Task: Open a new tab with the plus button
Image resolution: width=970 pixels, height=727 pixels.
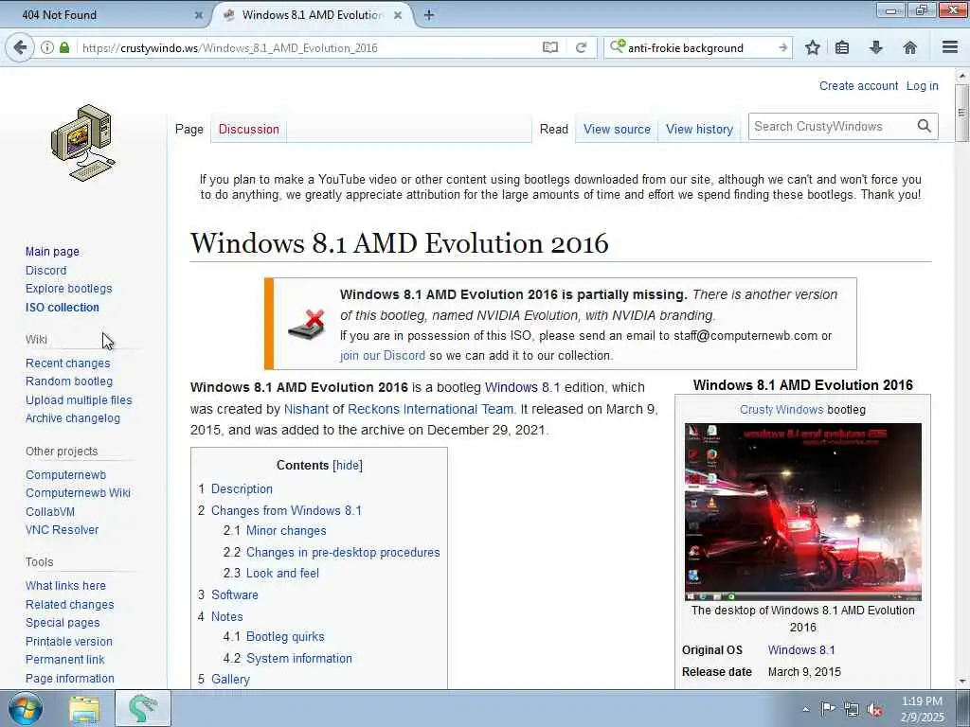Action: click(429, 15)
